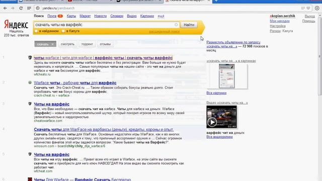This screenshot has height=181, width=322.
Task: Open the 'Помощь' link
Action: (x=308, y=21)
